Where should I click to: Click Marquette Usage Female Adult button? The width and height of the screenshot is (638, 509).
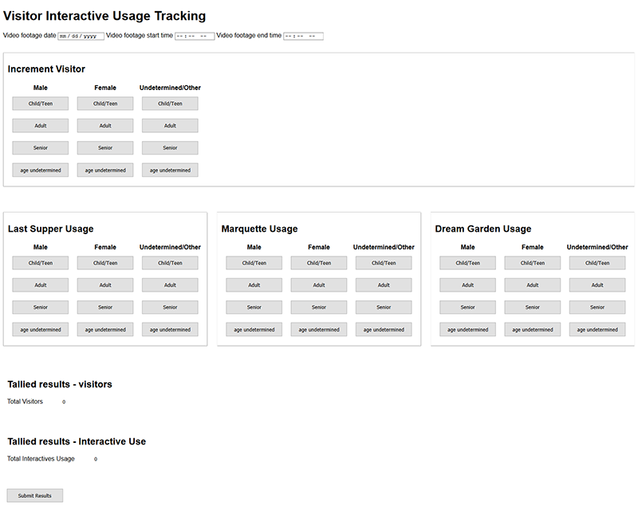319,285
